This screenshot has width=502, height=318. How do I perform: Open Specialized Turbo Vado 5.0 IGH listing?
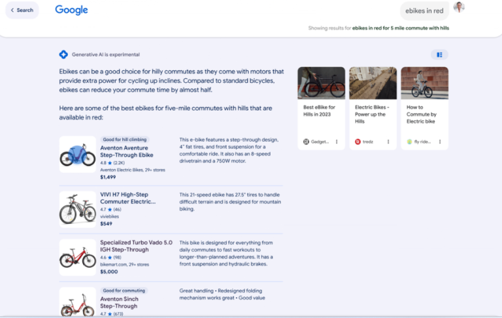tap(136, 246)
